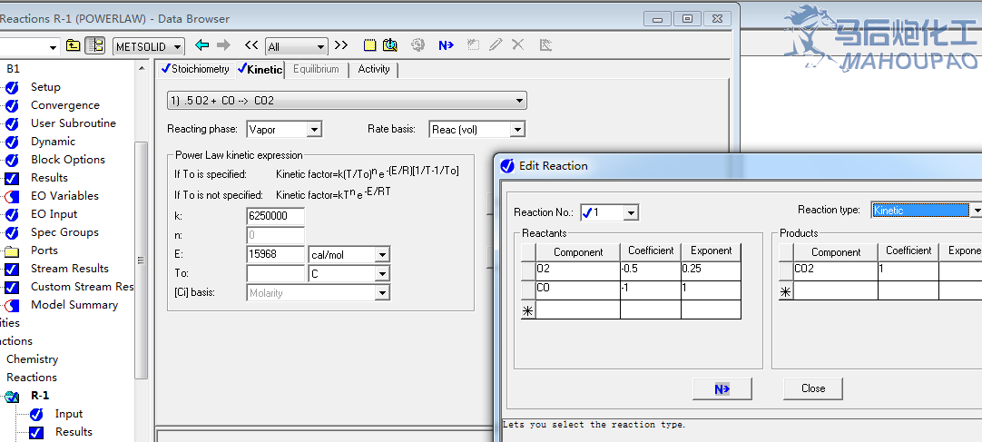Click the Close button in Edit Reaction

[813, 388]
